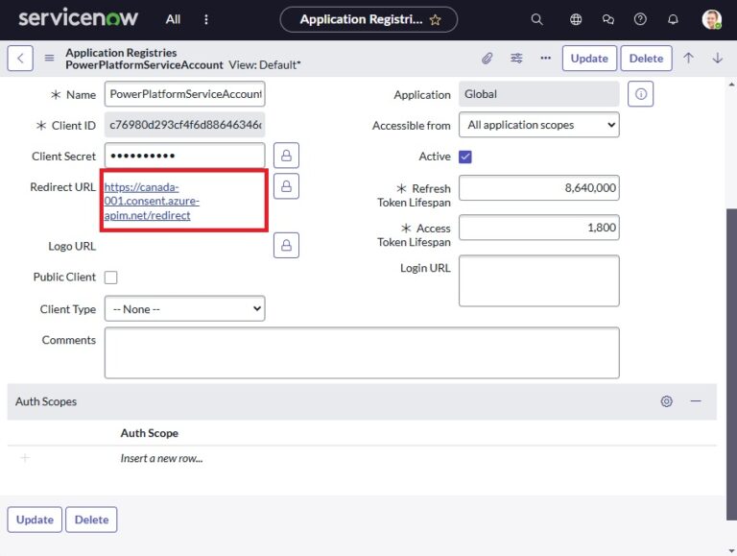Click the Application Global field
Viewport: 737px width, 556px height.
tap(538, 94)
